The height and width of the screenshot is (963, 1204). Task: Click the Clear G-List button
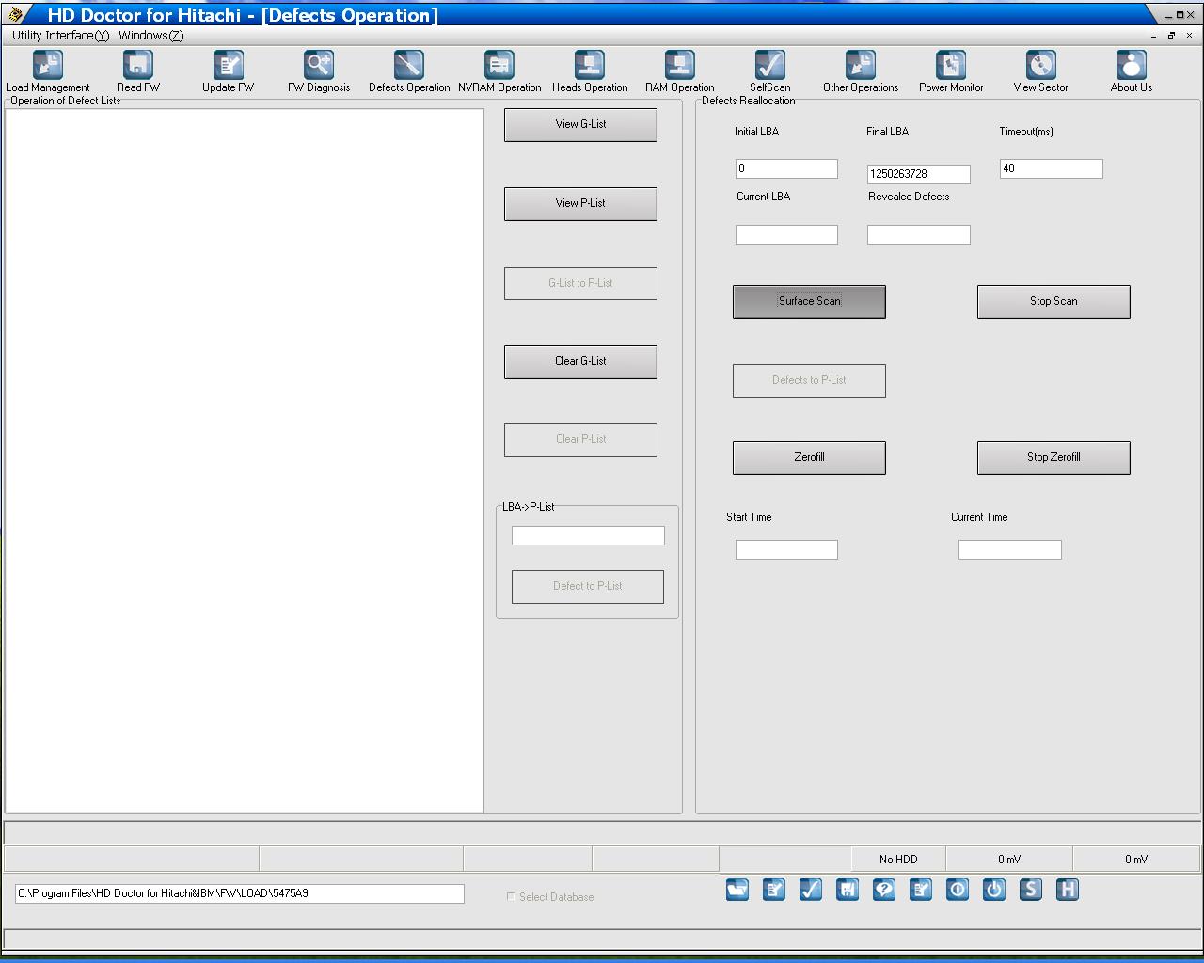tap(580, 362)
